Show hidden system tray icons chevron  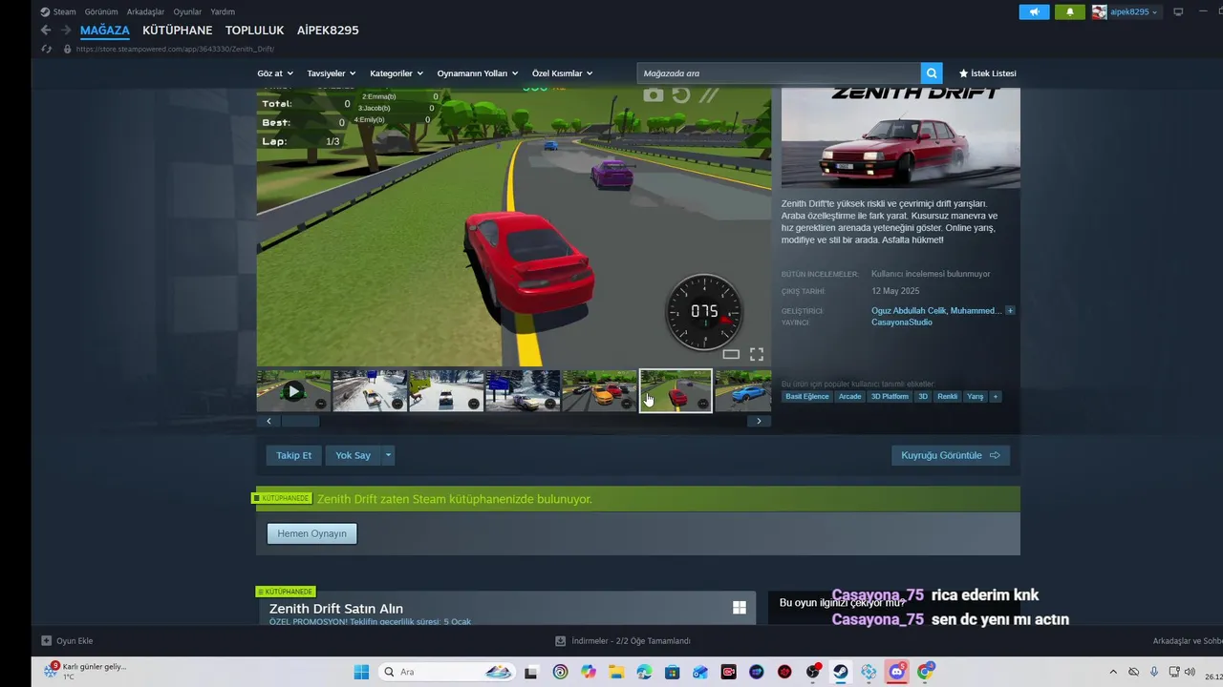pos(1113,672)
